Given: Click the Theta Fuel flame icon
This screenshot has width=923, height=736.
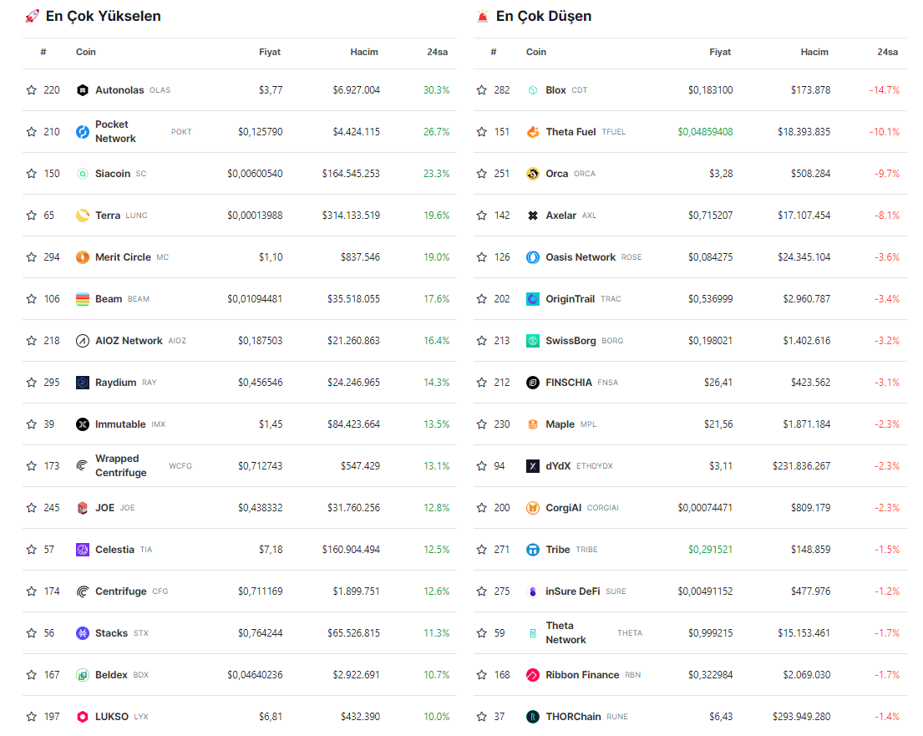Looking at the screenshot, I should [533, 132].
